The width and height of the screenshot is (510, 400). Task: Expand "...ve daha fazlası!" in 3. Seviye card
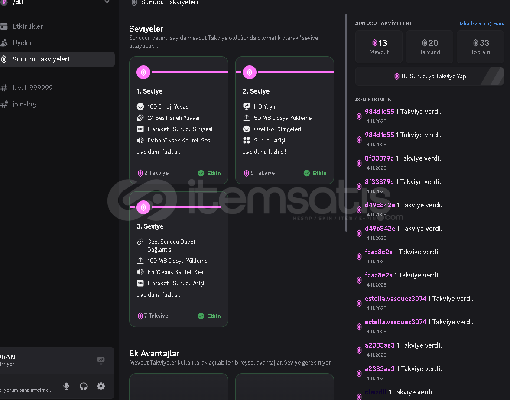pyautogui.click(x=158, y=295)
